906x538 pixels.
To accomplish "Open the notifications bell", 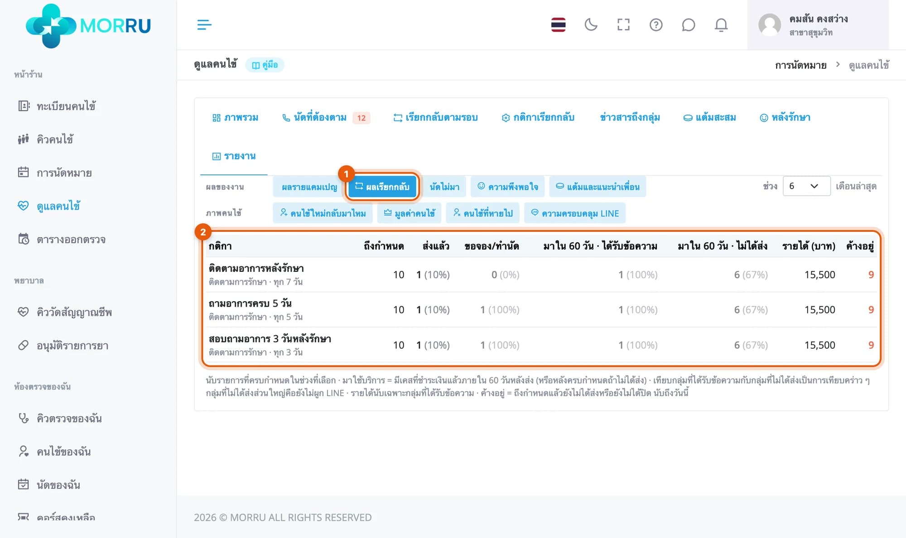I will point(721,24).
